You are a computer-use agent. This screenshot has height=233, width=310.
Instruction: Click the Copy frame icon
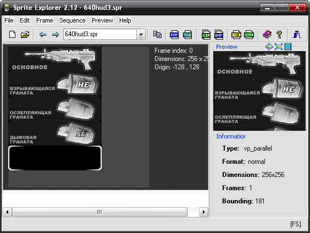(157, 35)
